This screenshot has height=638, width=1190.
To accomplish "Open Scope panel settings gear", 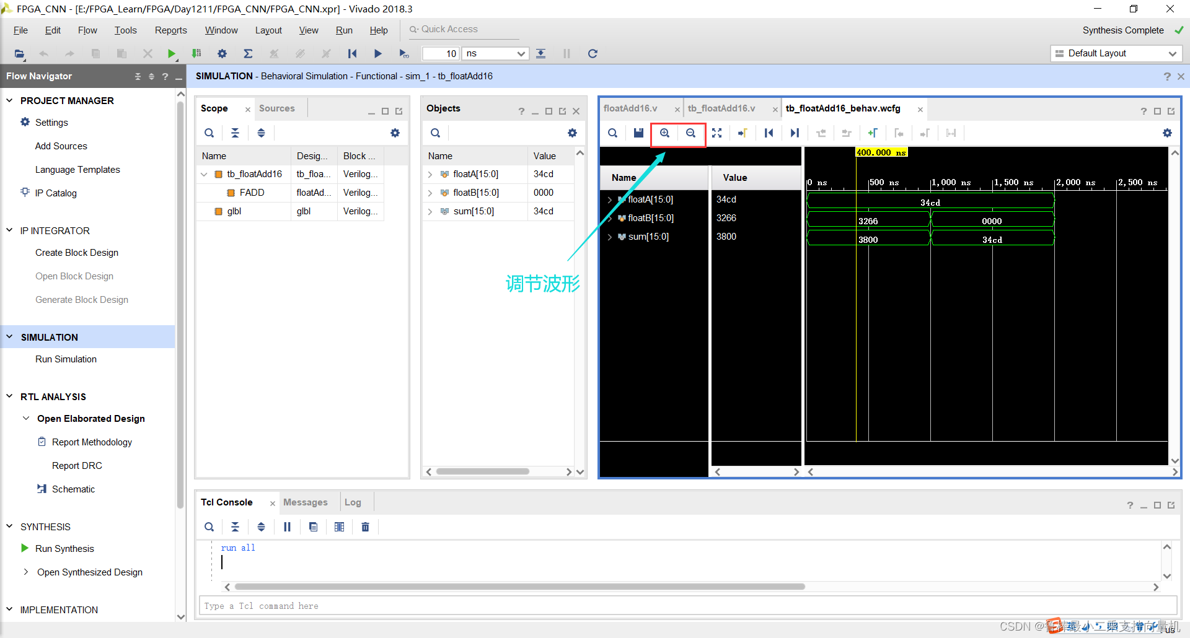I will [395, 133].
